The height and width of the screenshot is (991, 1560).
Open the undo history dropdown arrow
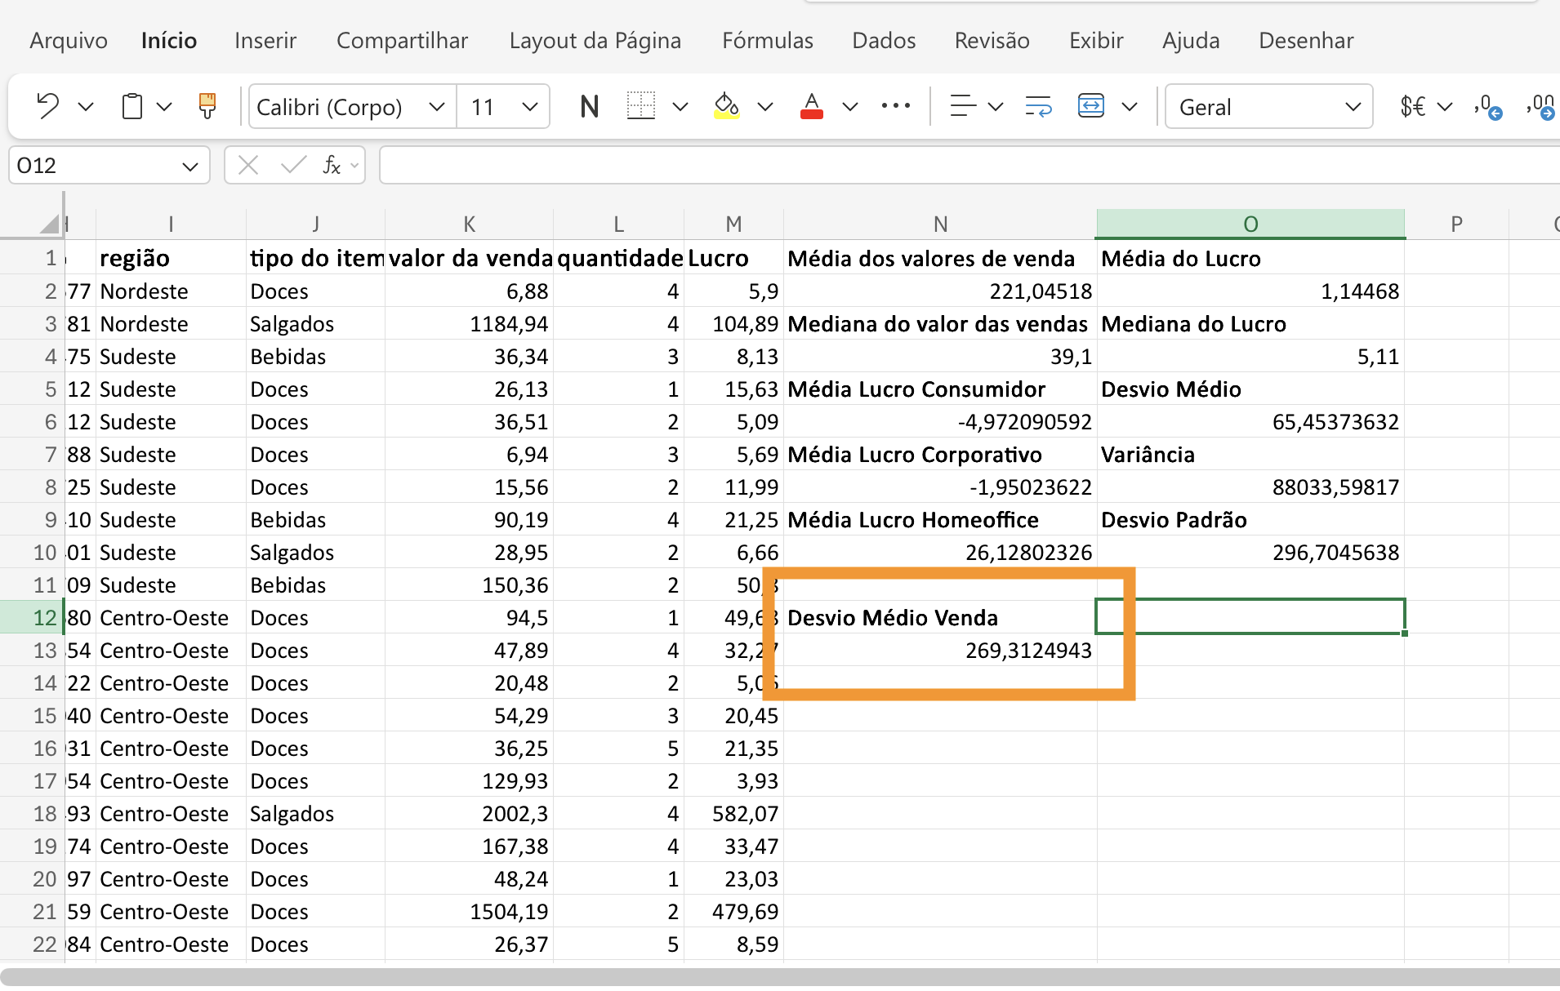86,107
